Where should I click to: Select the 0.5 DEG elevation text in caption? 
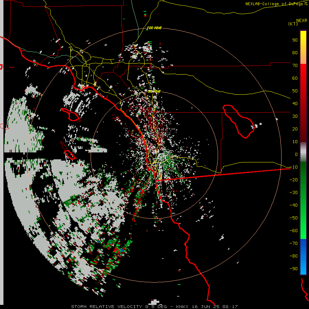pos(156,307)
